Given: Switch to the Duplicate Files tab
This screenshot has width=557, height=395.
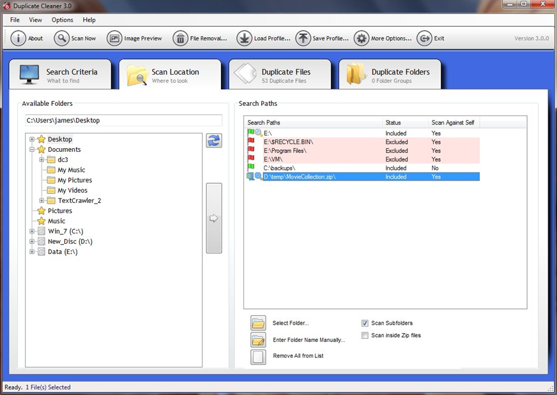Looking at the screenshot, I should (x=280, y=74).
